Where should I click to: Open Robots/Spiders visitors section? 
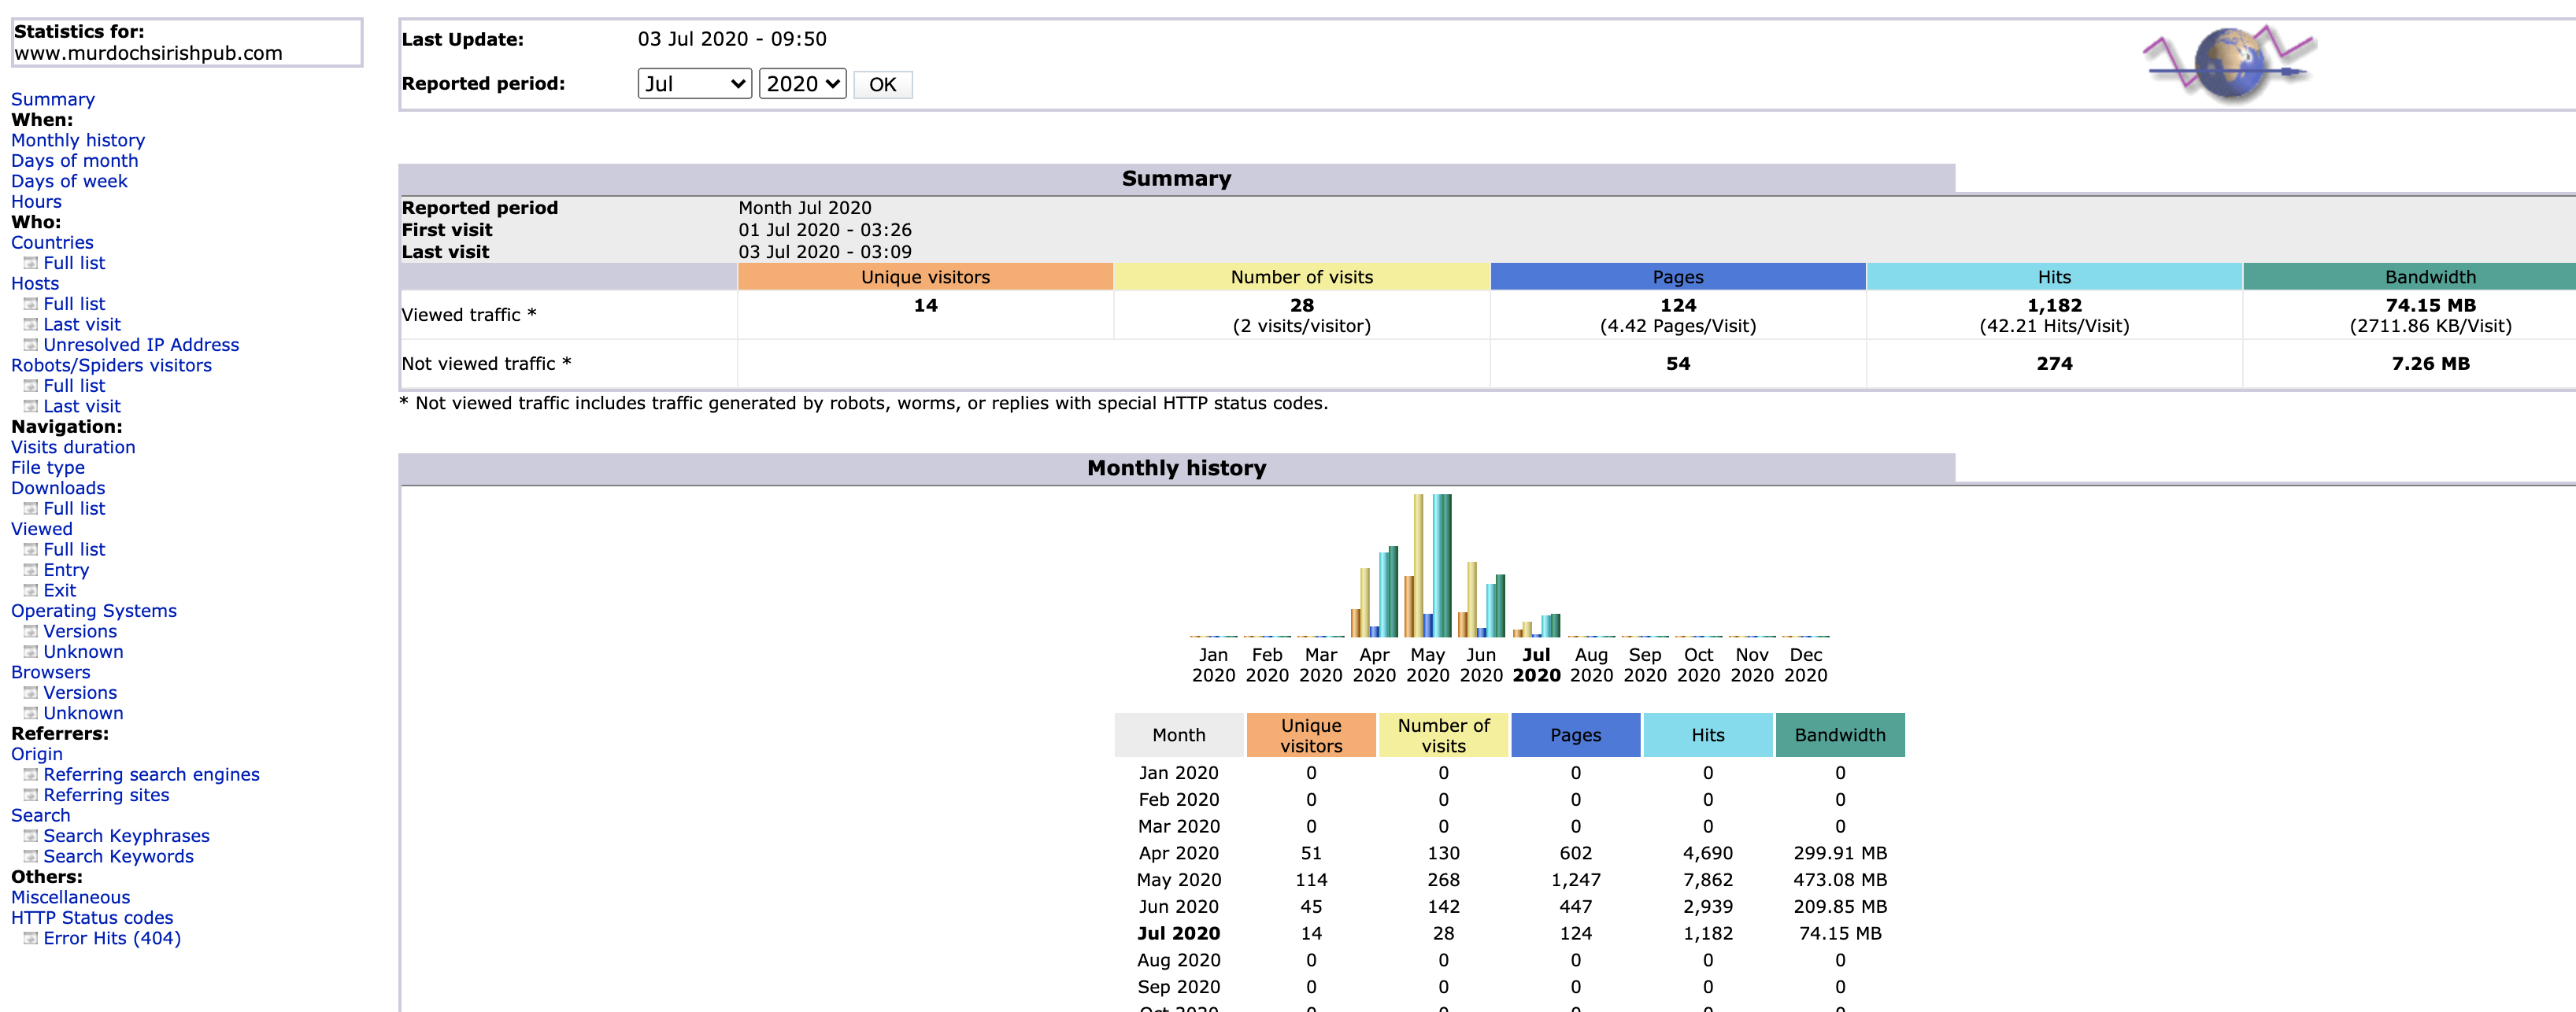[111, 365]
